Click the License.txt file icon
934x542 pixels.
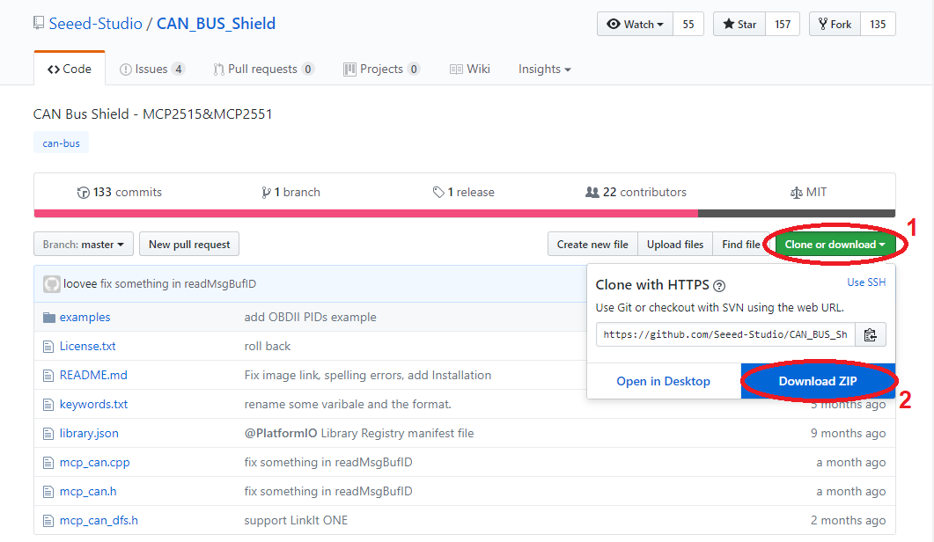point(48,347)
